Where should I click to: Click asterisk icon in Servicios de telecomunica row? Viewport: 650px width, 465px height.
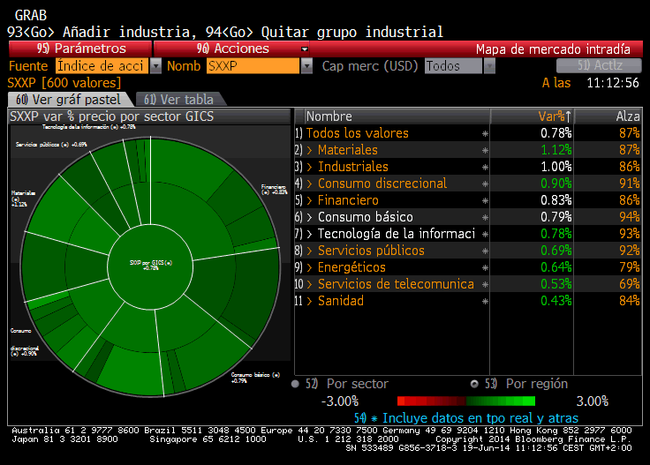(485, 285)
